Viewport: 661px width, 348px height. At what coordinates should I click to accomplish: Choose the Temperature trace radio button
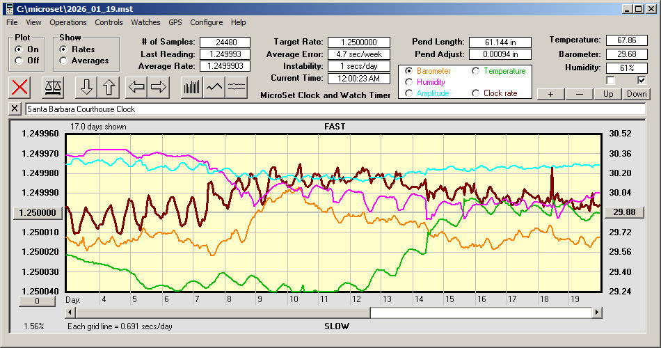(x=477, y=71)
